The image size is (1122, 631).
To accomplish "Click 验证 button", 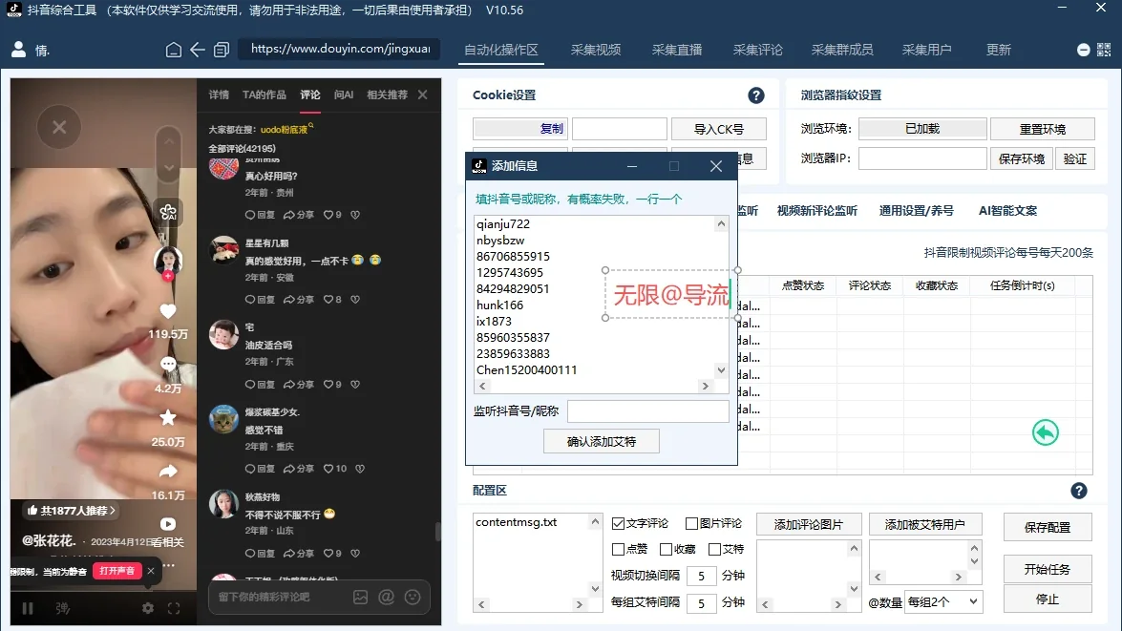I will tap(1075, 158).
